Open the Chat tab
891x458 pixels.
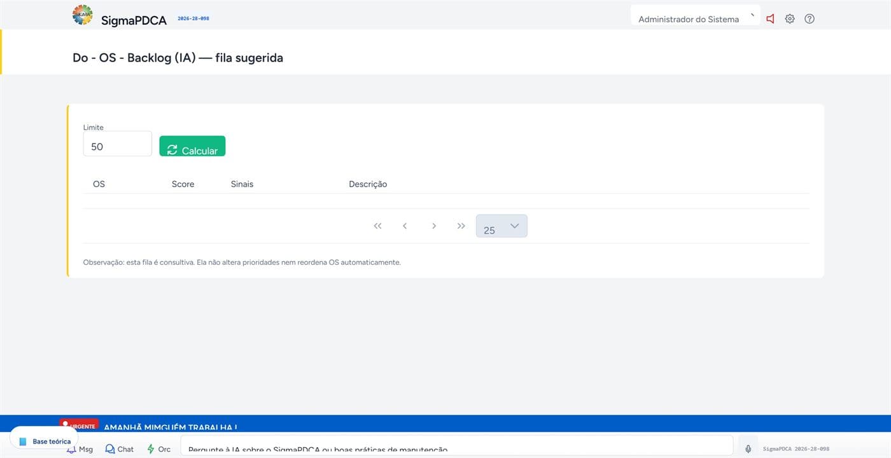[120, 449]
